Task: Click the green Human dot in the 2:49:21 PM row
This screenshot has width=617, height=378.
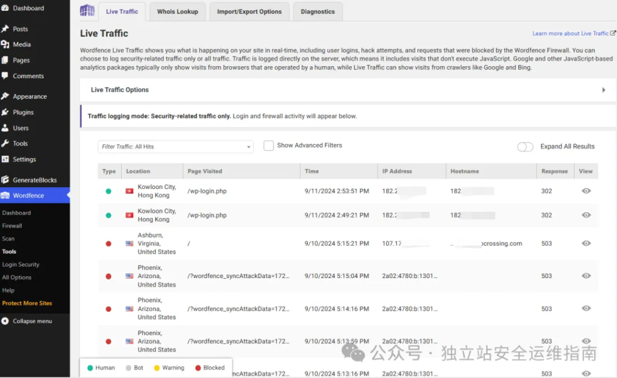Action: (108, 215)
